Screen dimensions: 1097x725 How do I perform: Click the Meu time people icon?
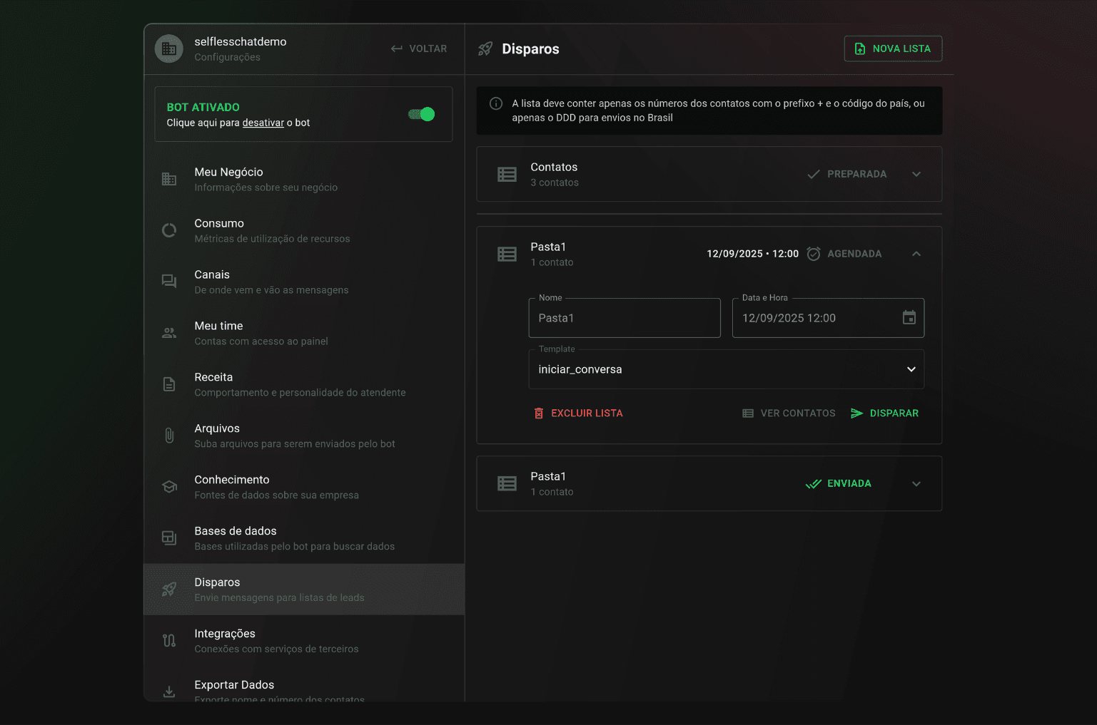tap(169, 333)
